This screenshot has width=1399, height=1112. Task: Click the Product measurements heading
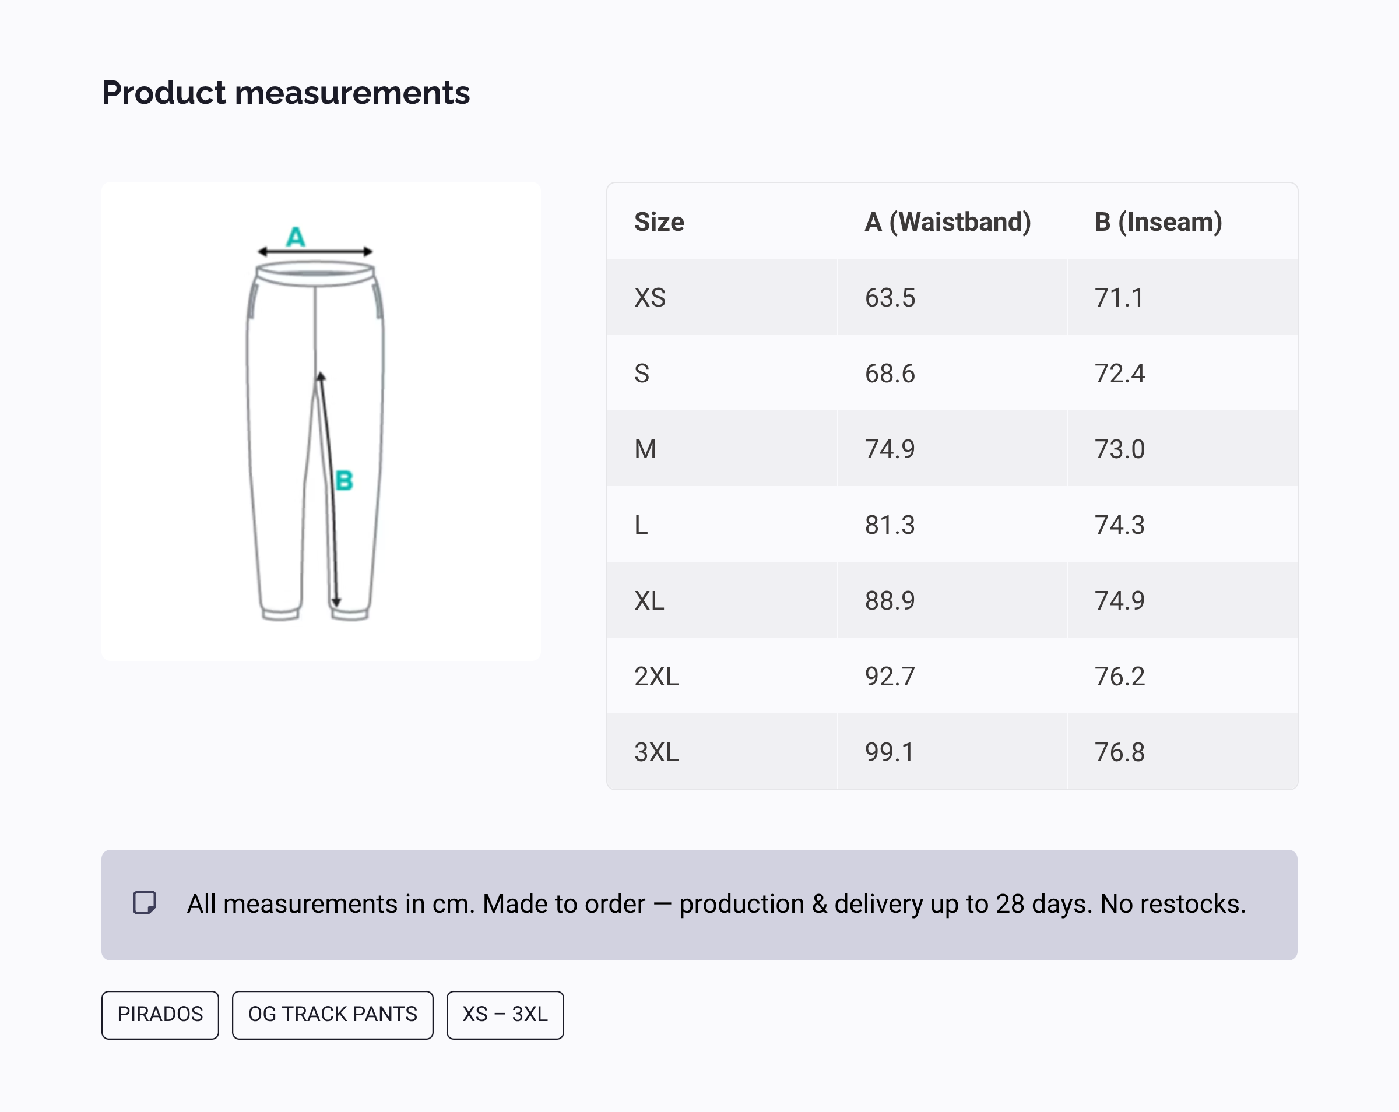(x=286, y=92)
